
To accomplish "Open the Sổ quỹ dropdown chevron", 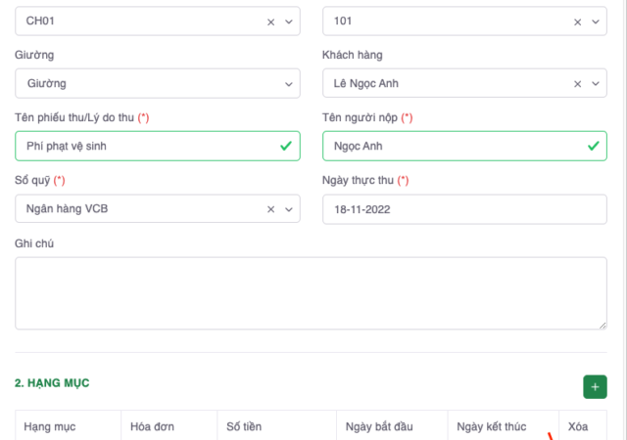I will [289, 209].
